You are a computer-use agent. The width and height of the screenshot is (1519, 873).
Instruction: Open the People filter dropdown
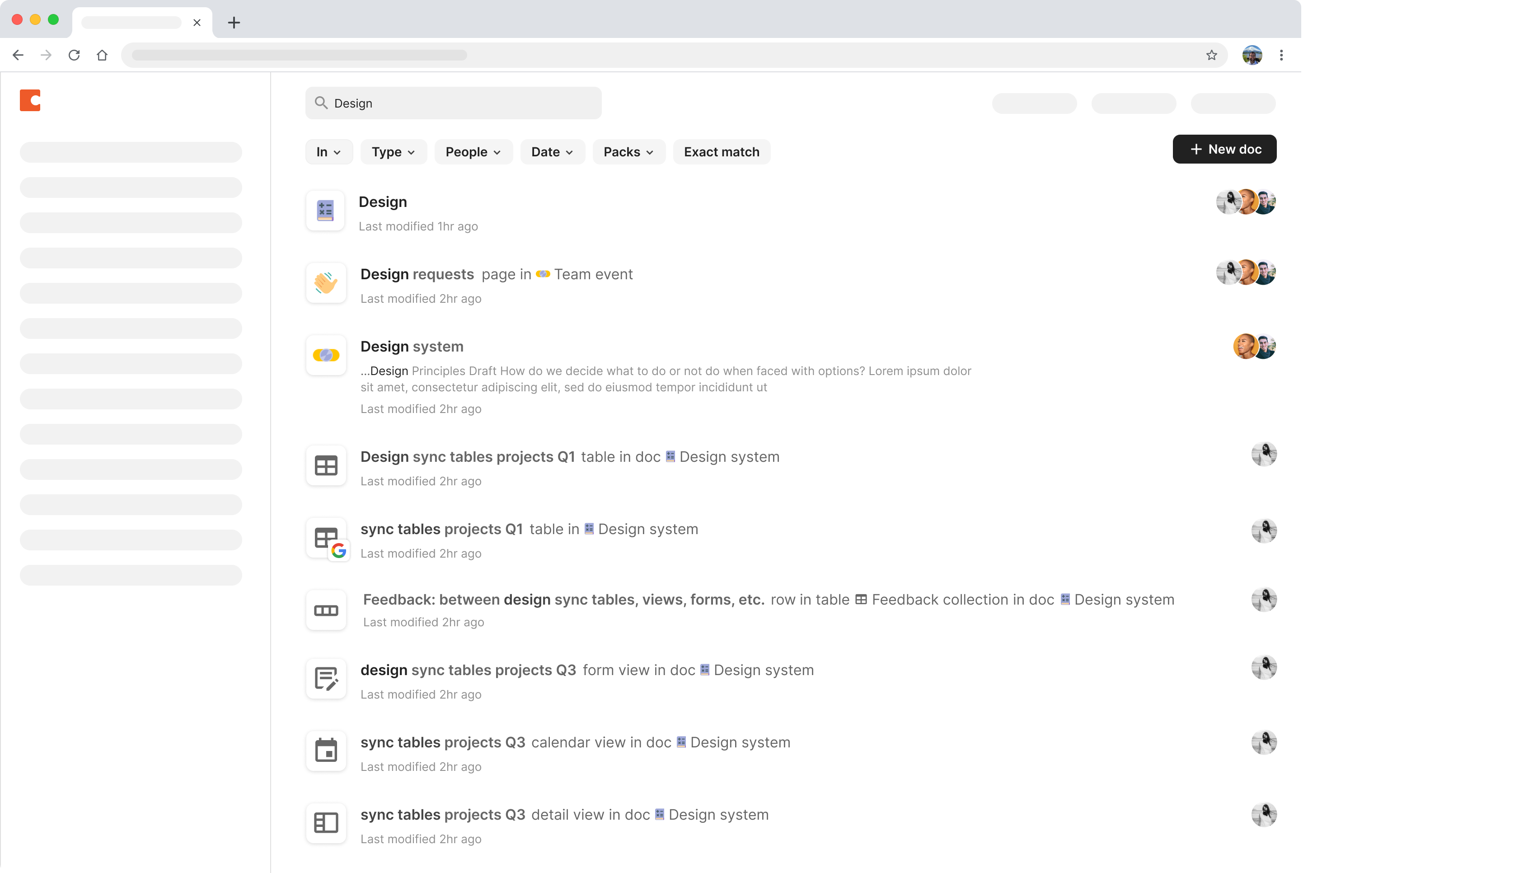(473, 152)
